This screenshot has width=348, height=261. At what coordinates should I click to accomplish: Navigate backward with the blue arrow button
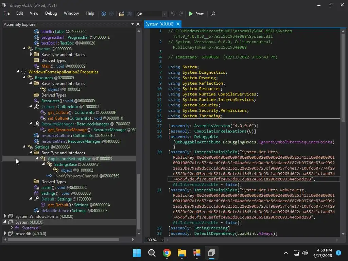[104, 14]
